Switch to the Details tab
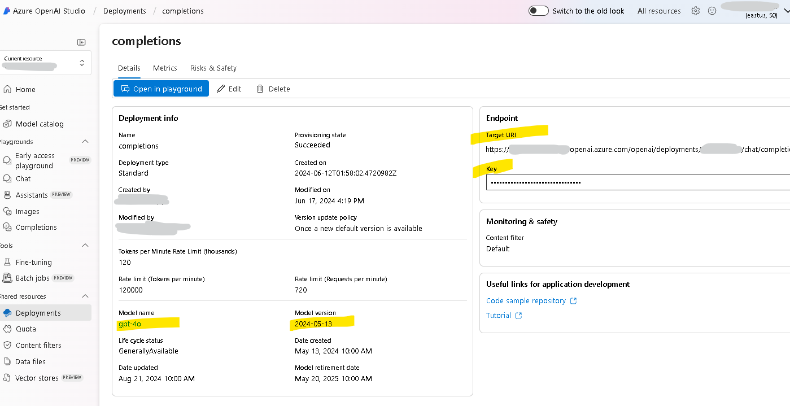Viewport: 790px width, 406px height. coord(129,68)
